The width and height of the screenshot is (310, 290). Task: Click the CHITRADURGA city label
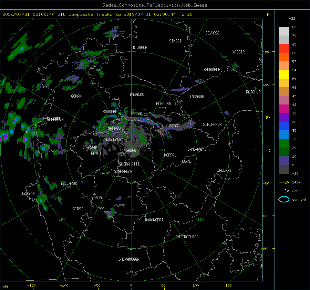[187, 237]
